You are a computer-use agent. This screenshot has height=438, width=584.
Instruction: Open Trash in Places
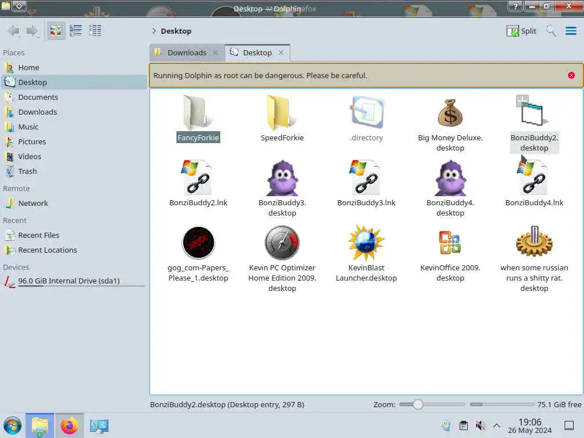click(x=74, y=171)
